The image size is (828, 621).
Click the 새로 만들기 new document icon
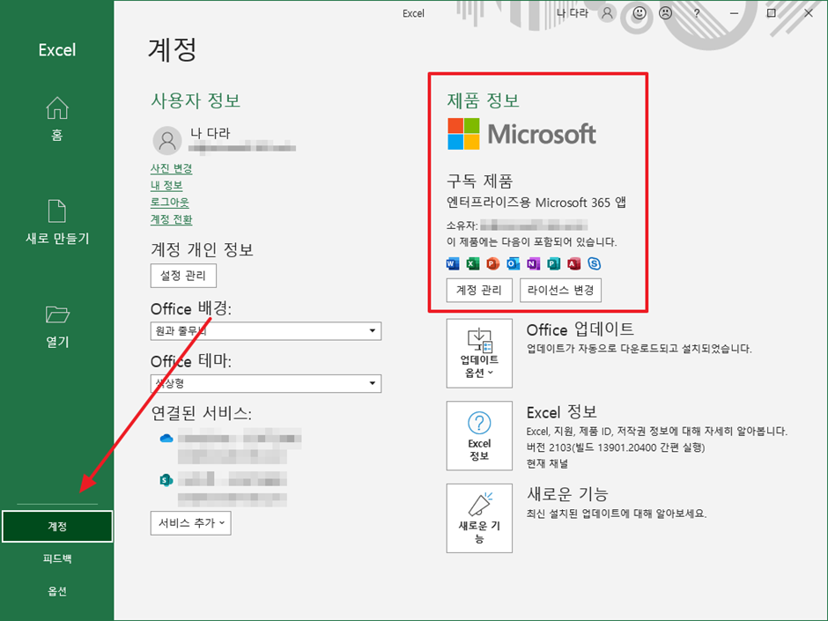(57, 211)
